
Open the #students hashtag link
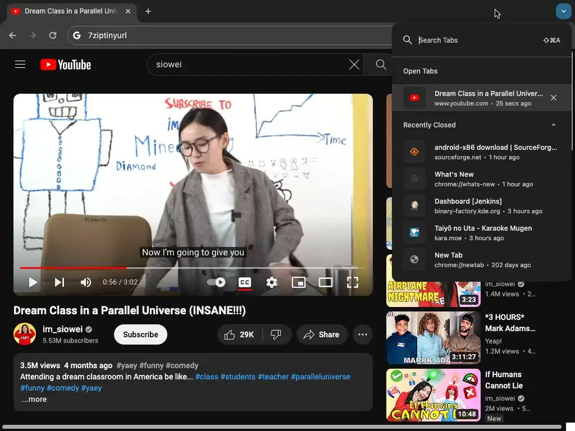(238, 377)
